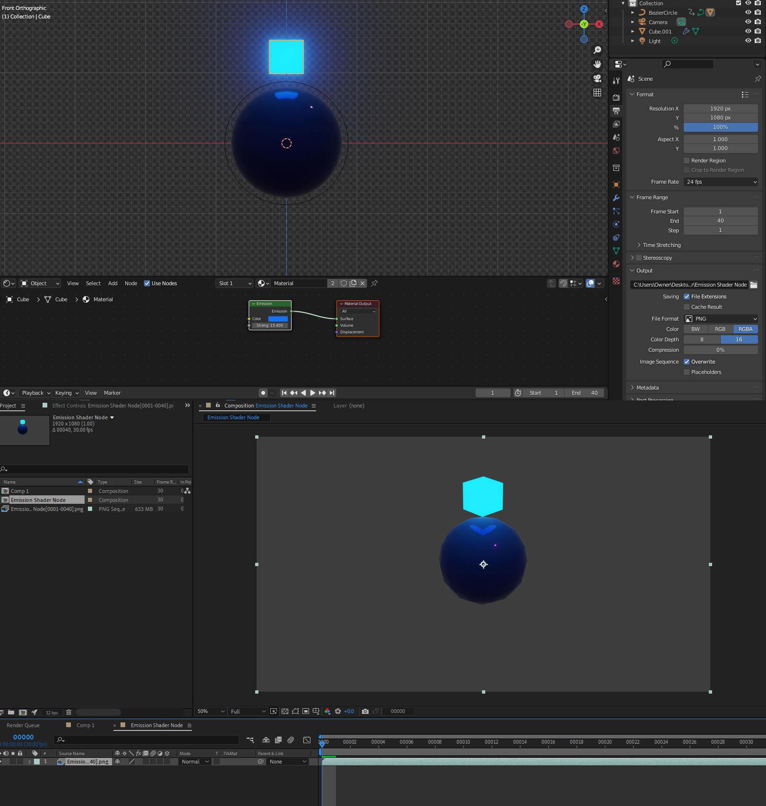This screenshot has height=806, width=766.
Task: Select BW color mode button
Action: pos(696,329)
